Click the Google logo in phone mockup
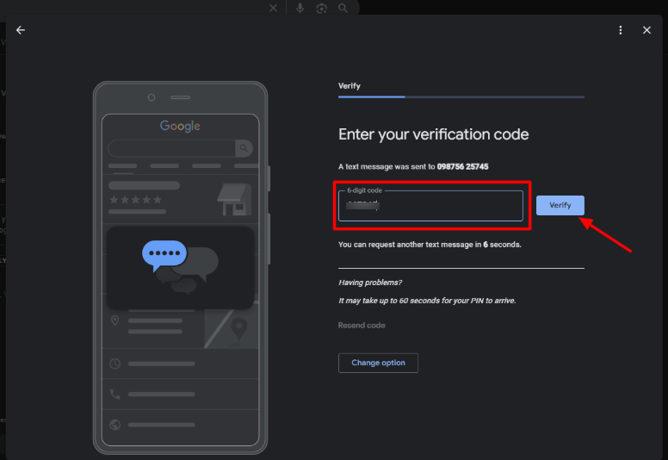 [x=180, y=126]
